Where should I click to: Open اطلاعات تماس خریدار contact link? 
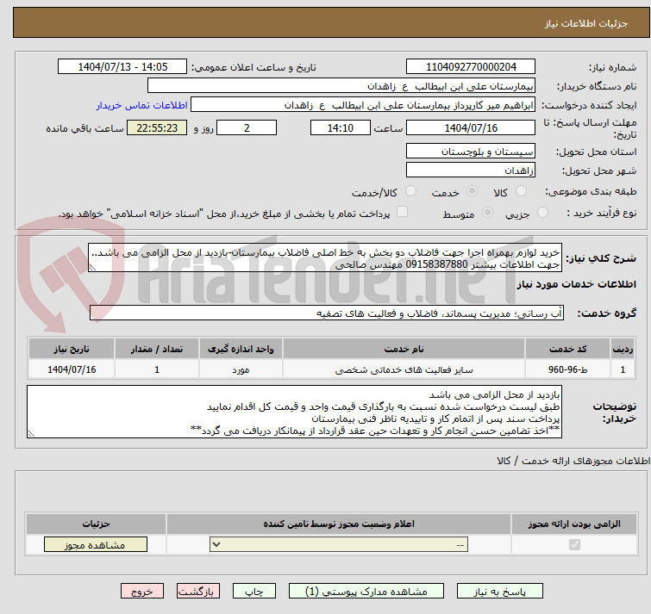coord(142,105)
